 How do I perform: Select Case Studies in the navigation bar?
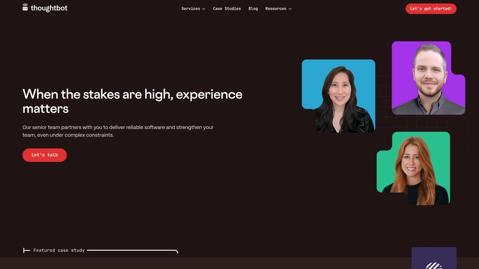pos(227,8)
